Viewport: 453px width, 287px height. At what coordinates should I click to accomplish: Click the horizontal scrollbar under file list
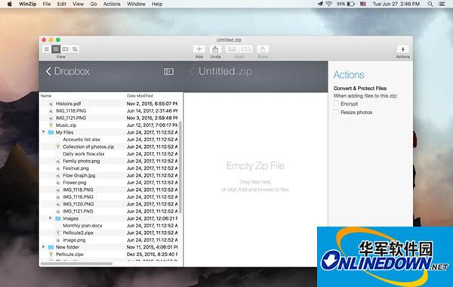tap(76, 264)
